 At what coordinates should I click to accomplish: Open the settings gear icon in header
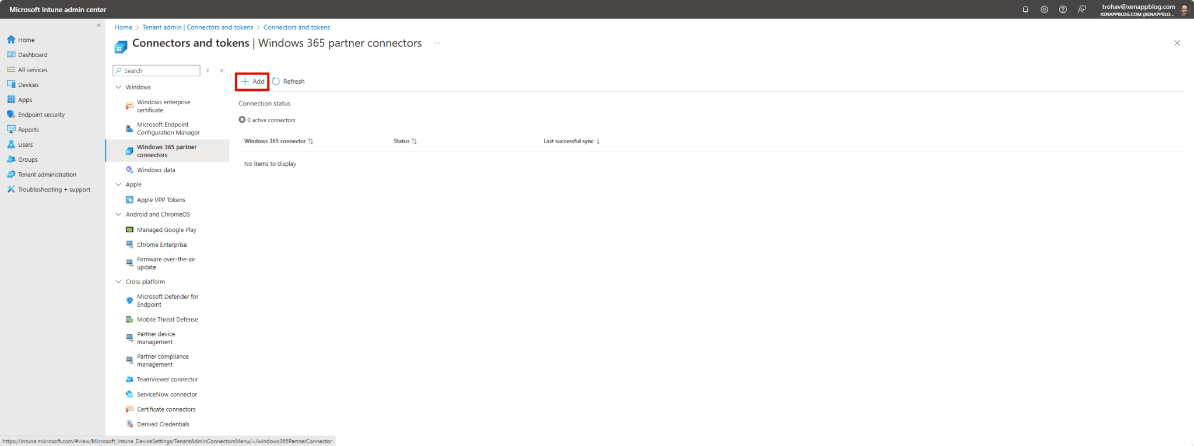tap(1044, 9)
